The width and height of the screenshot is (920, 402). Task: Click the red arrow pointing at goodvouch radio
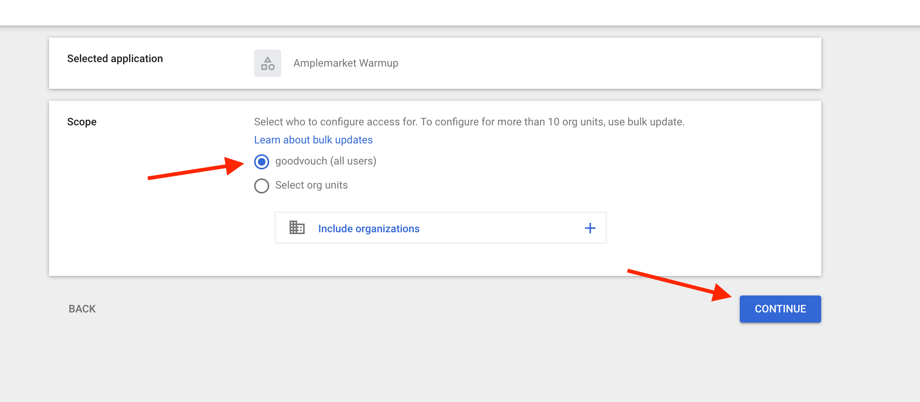pos(196,170)
